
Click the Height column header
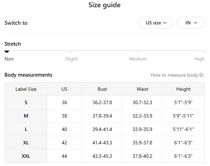point(183,89)
